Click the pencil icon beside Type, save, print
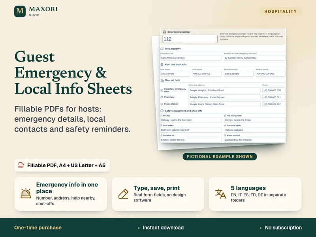Image resolution: width=316 pixels, height=237 pixels. tap(123, 194)
